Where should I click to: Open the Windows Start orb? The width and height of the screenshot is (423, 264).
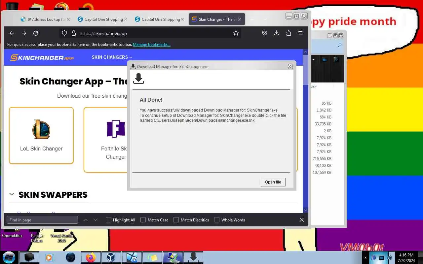point(9,257)
